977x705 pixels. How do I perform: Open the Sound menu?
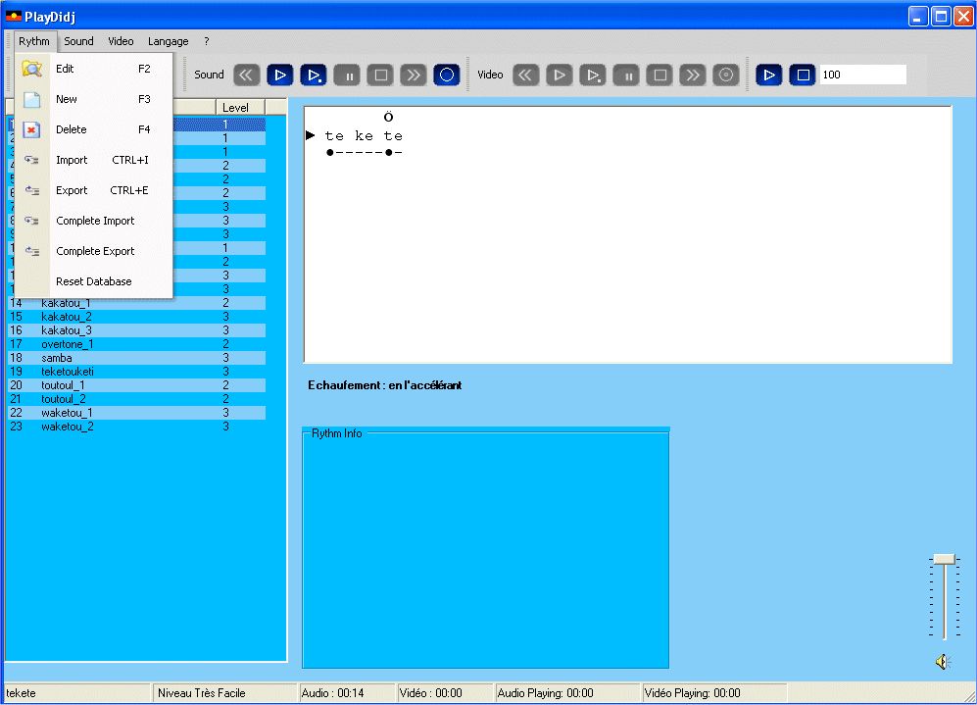[78, 41]
